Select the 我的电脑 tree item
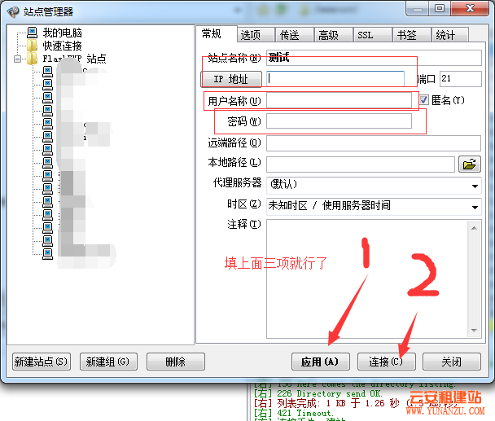The height and width of the screenshot is (421, 495). pyautogui.click(x=62, y=33)
